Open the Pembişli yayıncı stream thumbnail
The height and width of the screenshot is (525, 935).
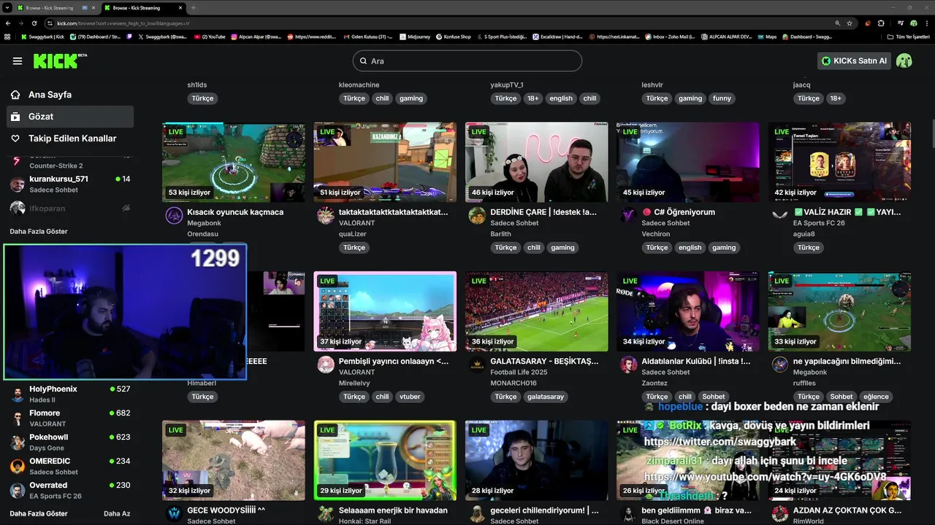click(385, 311)
